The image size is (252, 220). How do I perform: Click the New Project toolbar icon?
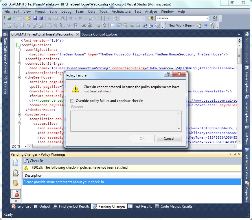pyautogui.click(x=9, y=18)
